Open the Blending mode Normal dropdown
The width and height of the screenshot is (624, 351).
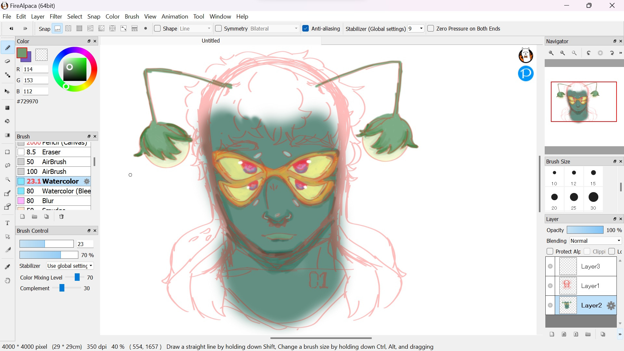click(595, 241)
